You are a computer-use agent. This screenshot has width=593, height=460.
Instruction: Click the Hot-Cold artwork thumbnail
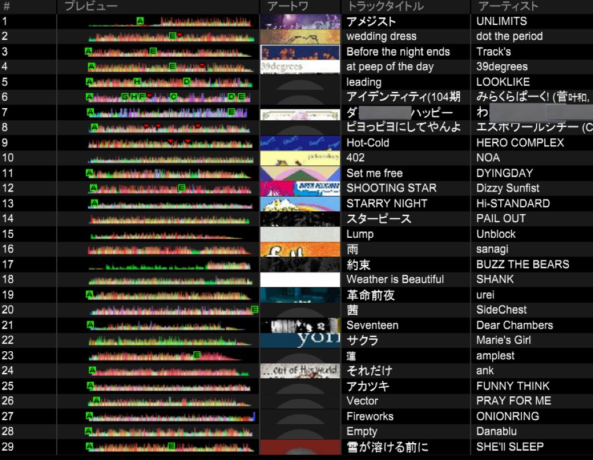(301, 143)
